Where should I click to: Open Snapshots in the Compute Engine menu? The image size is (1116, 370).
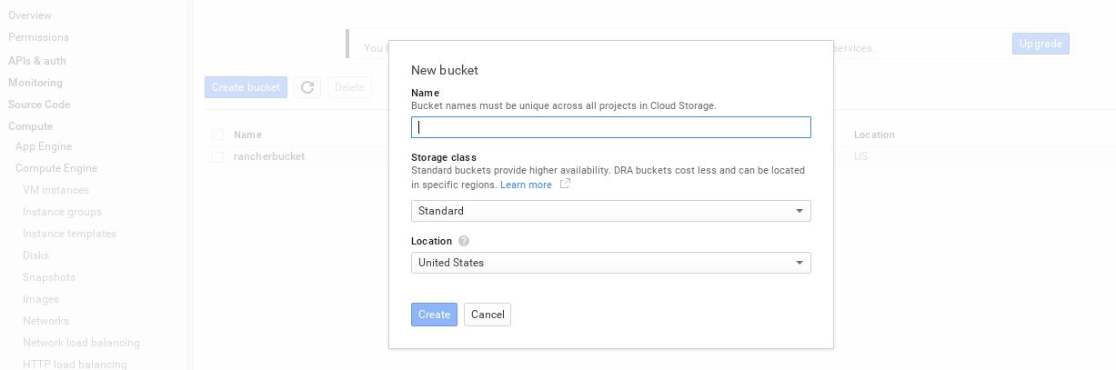49,277
